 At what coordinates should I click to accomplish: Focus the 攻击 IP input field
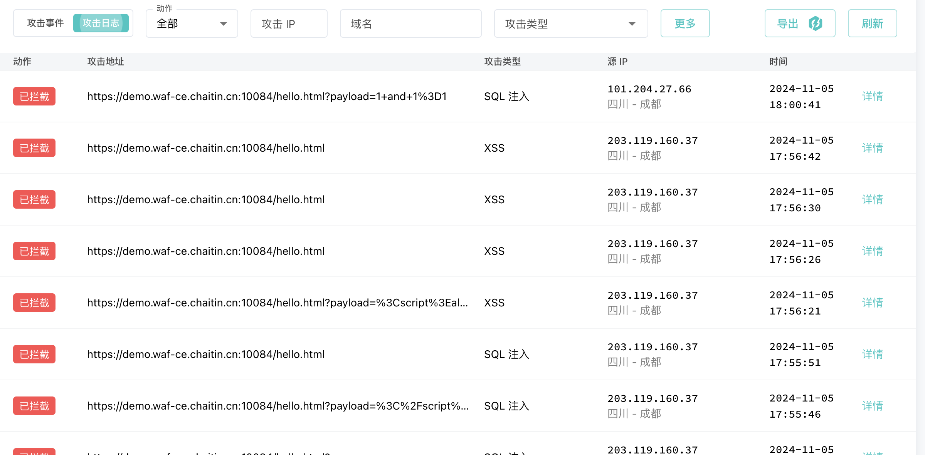(289, 24)
